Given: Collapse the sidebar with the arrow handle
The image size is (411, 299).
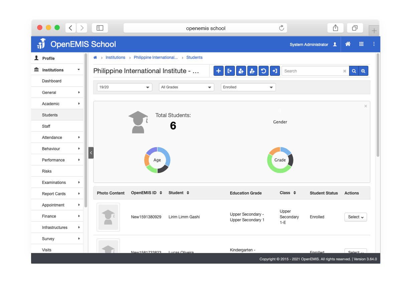Looking at the screenshot, I should (91, 153).
